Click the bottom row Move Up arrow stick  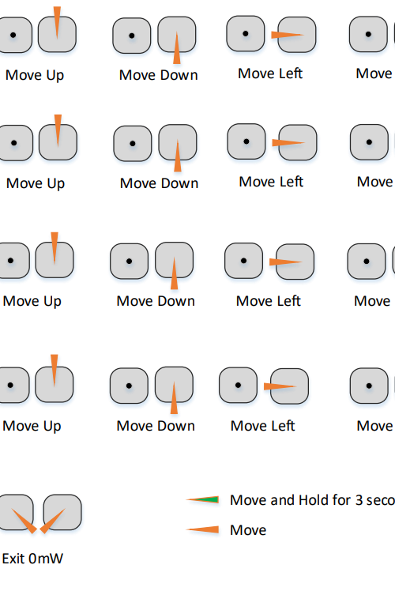[x=55, y=384]
